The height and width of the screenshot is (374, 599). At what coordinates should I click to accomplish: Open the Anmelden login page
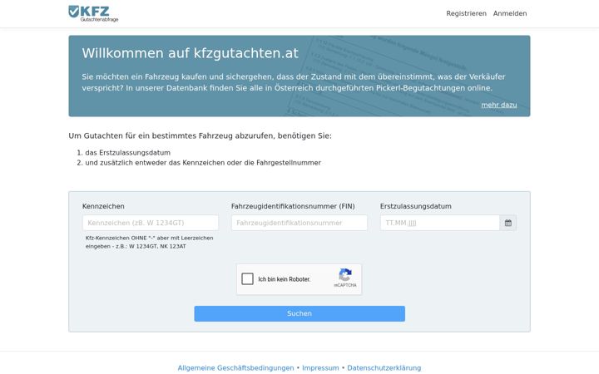(510, 13)
